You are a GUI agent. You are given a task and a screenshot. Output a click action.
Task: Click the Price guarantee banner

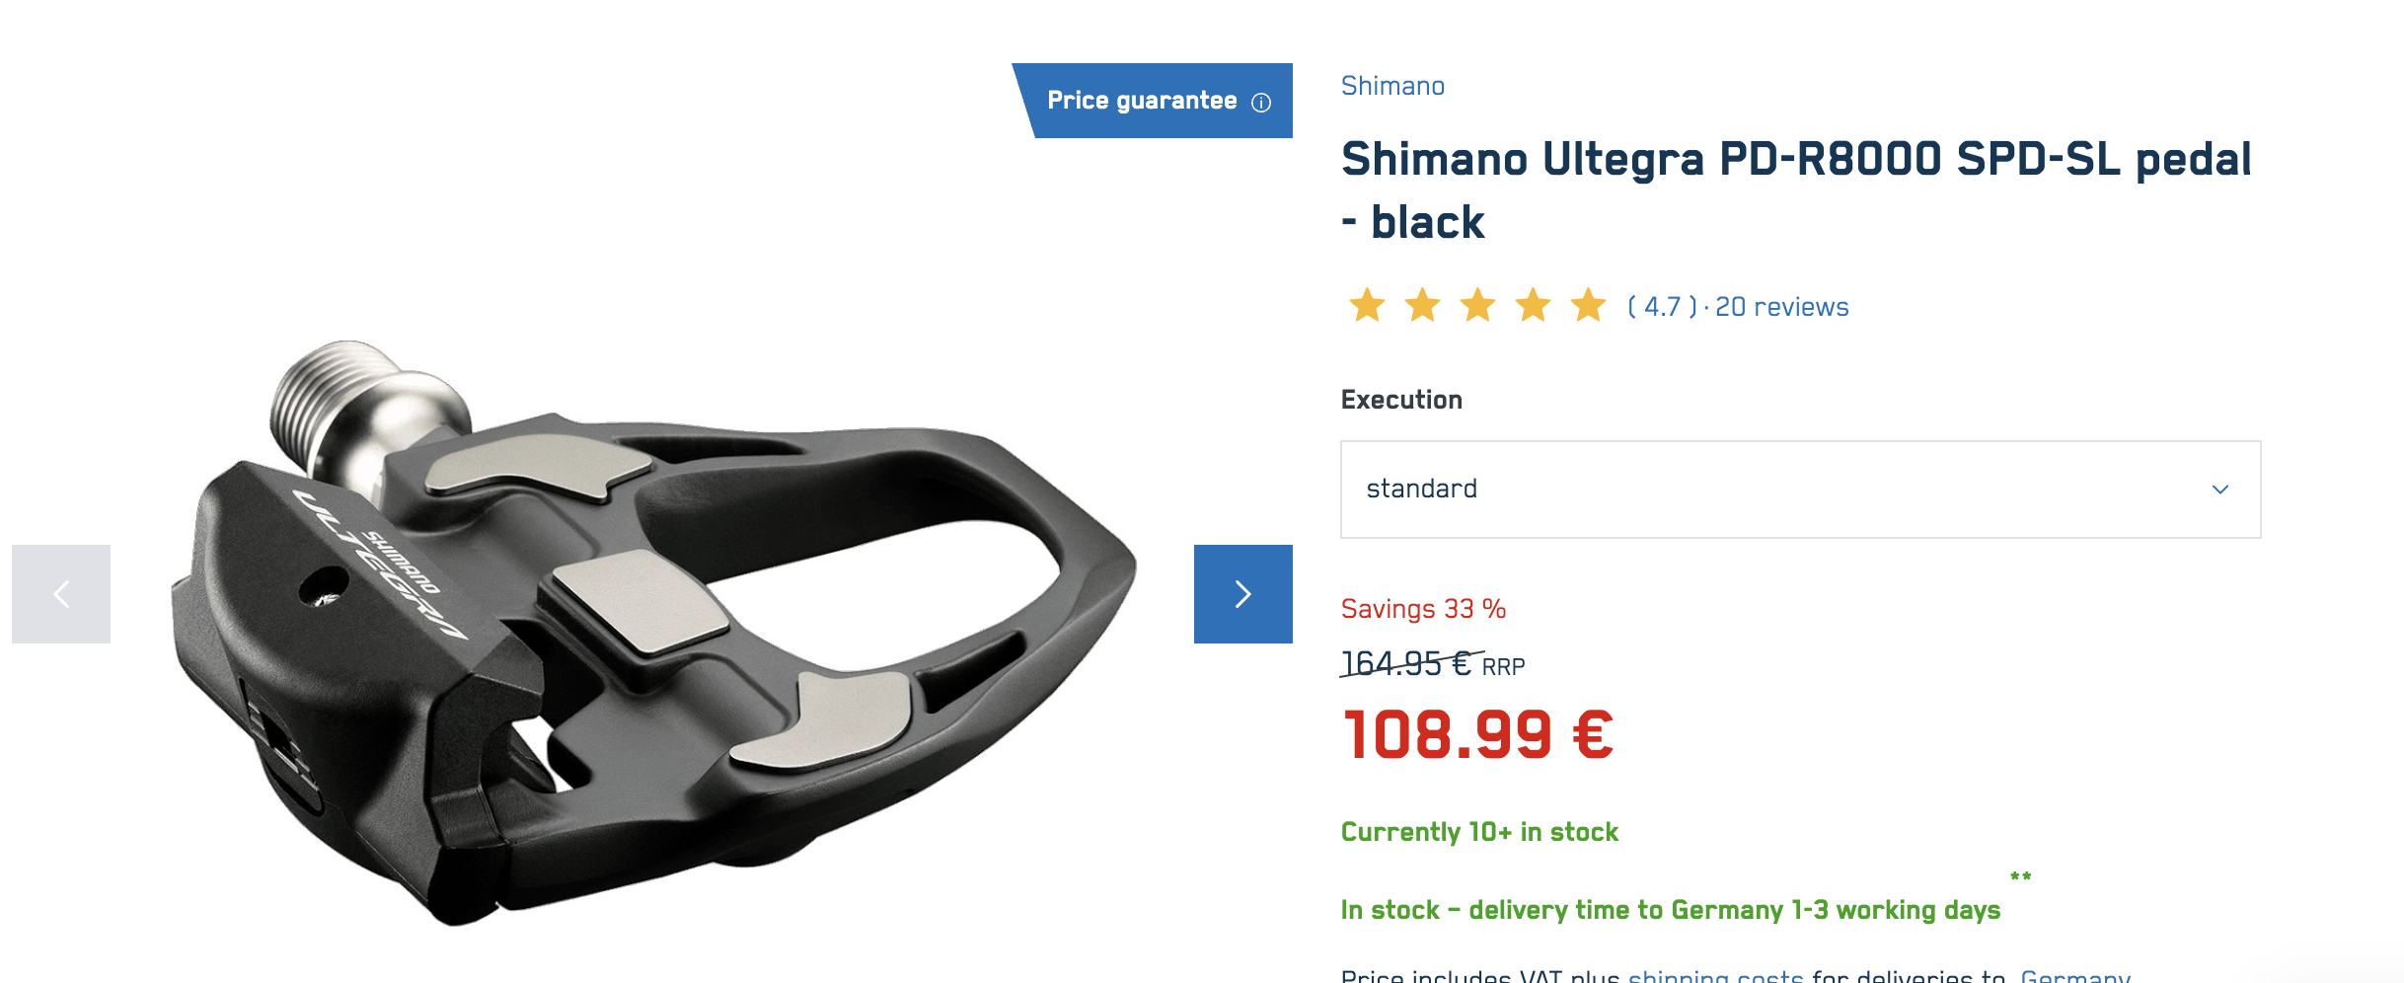pyautogui.click(x=1153, y=101)
